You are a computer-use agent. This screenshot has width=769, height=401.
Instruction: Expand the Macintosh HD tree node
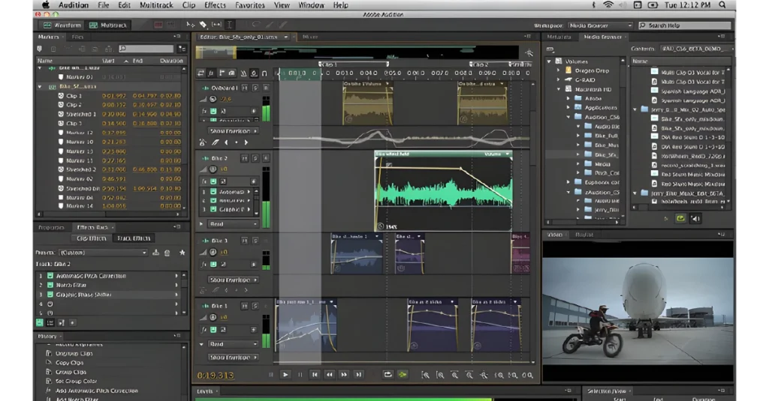(x=559, y=89)
